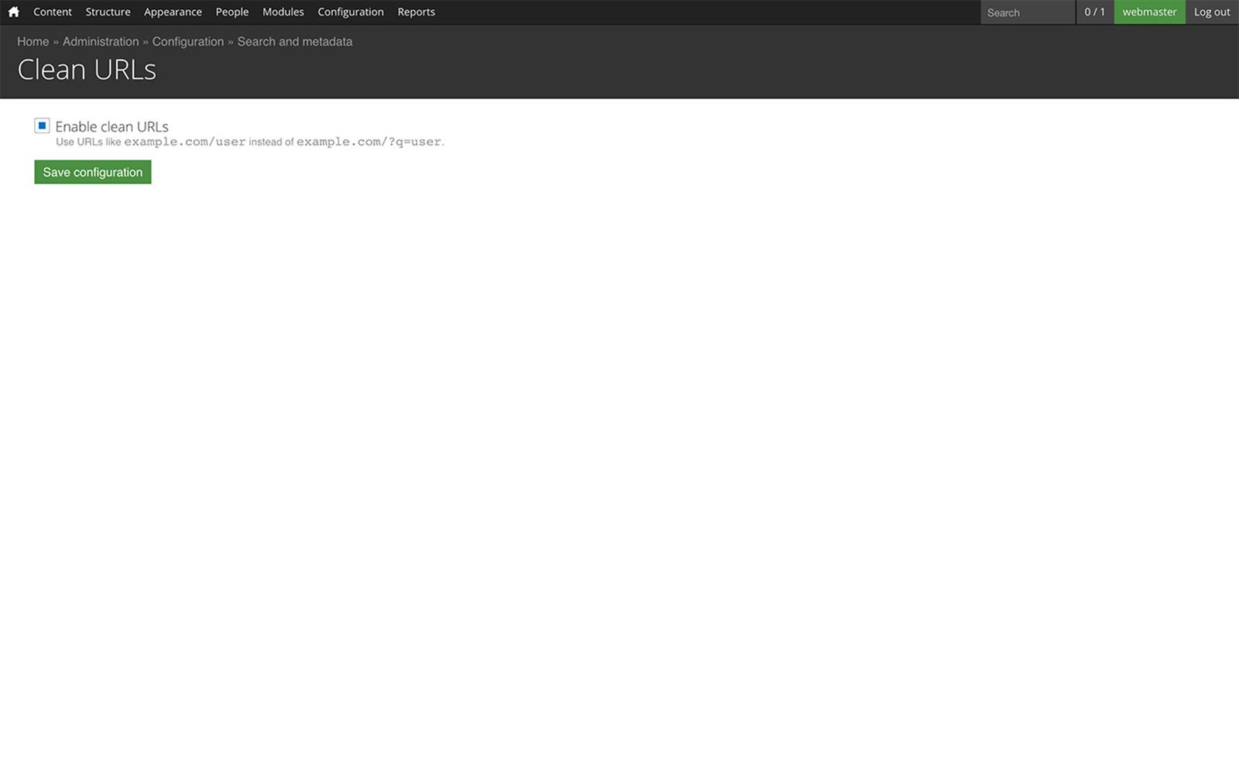Open the Appearance menu
Image resolution: width=1239 pixels, height=774 pixels.
click(173, 12)
